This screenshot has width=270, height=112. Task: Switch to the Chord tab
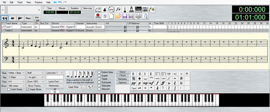click(122, 75)
